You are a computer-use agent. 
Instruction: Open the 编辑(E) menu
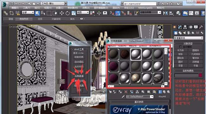(15, 8)
